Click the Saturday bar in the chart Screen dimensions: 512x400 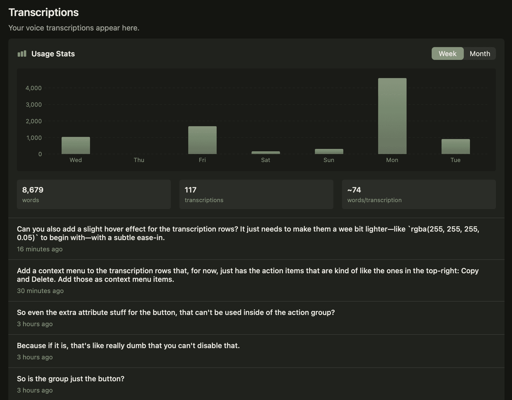click(x=266, y=153)
